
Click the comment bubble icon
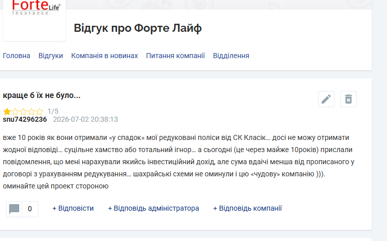tap(14, 209)
